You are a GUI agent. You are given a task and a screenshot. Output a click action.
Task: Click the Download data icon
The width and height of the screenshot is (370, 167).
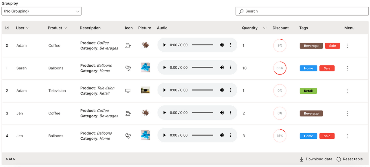301,159
